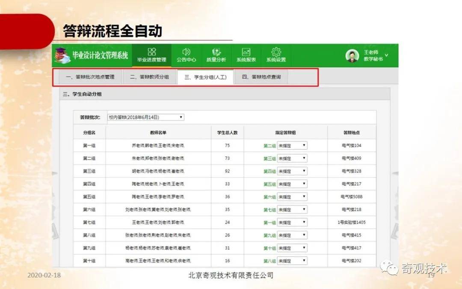Switch to the 四、答辩地点查询 tab
This screenshot has width=462, height=289.
[261, 77]
